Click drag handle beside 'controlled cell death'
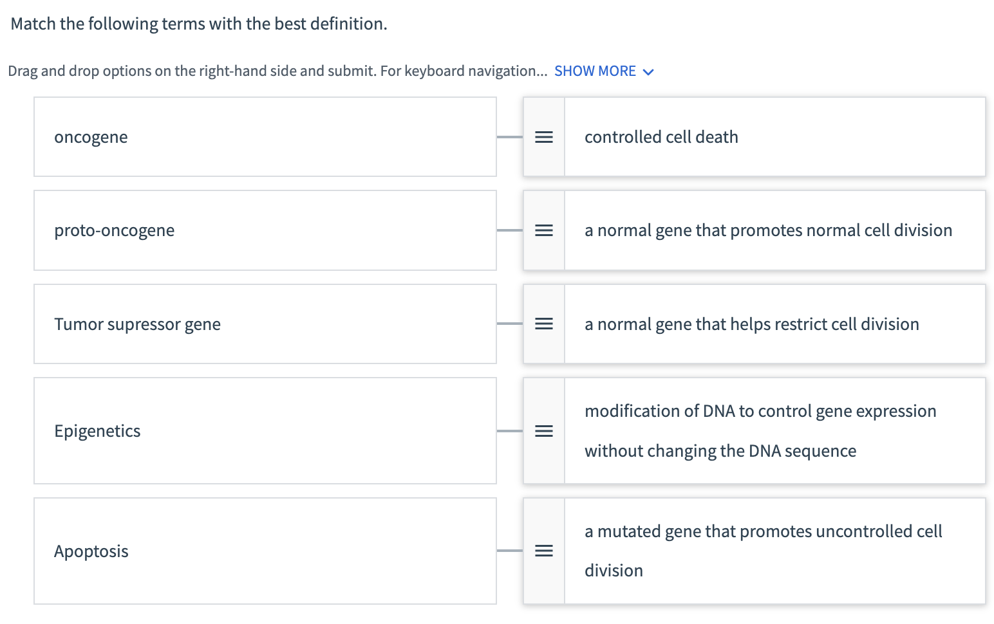This screenshot has height=624, width=994. 544,137
